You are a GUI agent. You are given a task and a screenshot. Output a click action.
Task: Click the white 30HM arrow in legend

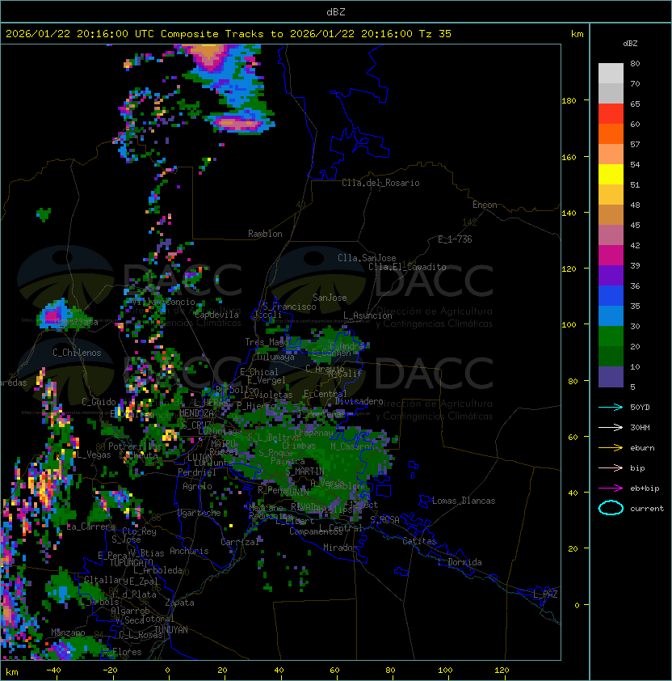[611, 427]
